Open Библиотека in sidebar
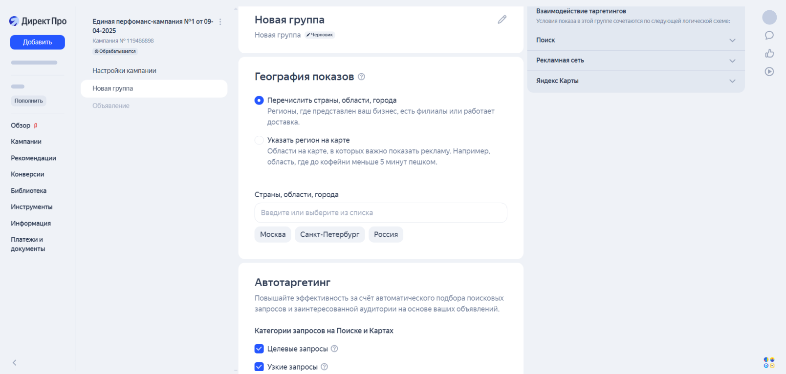This screenshot has width=786, height=374. (29, 191)
